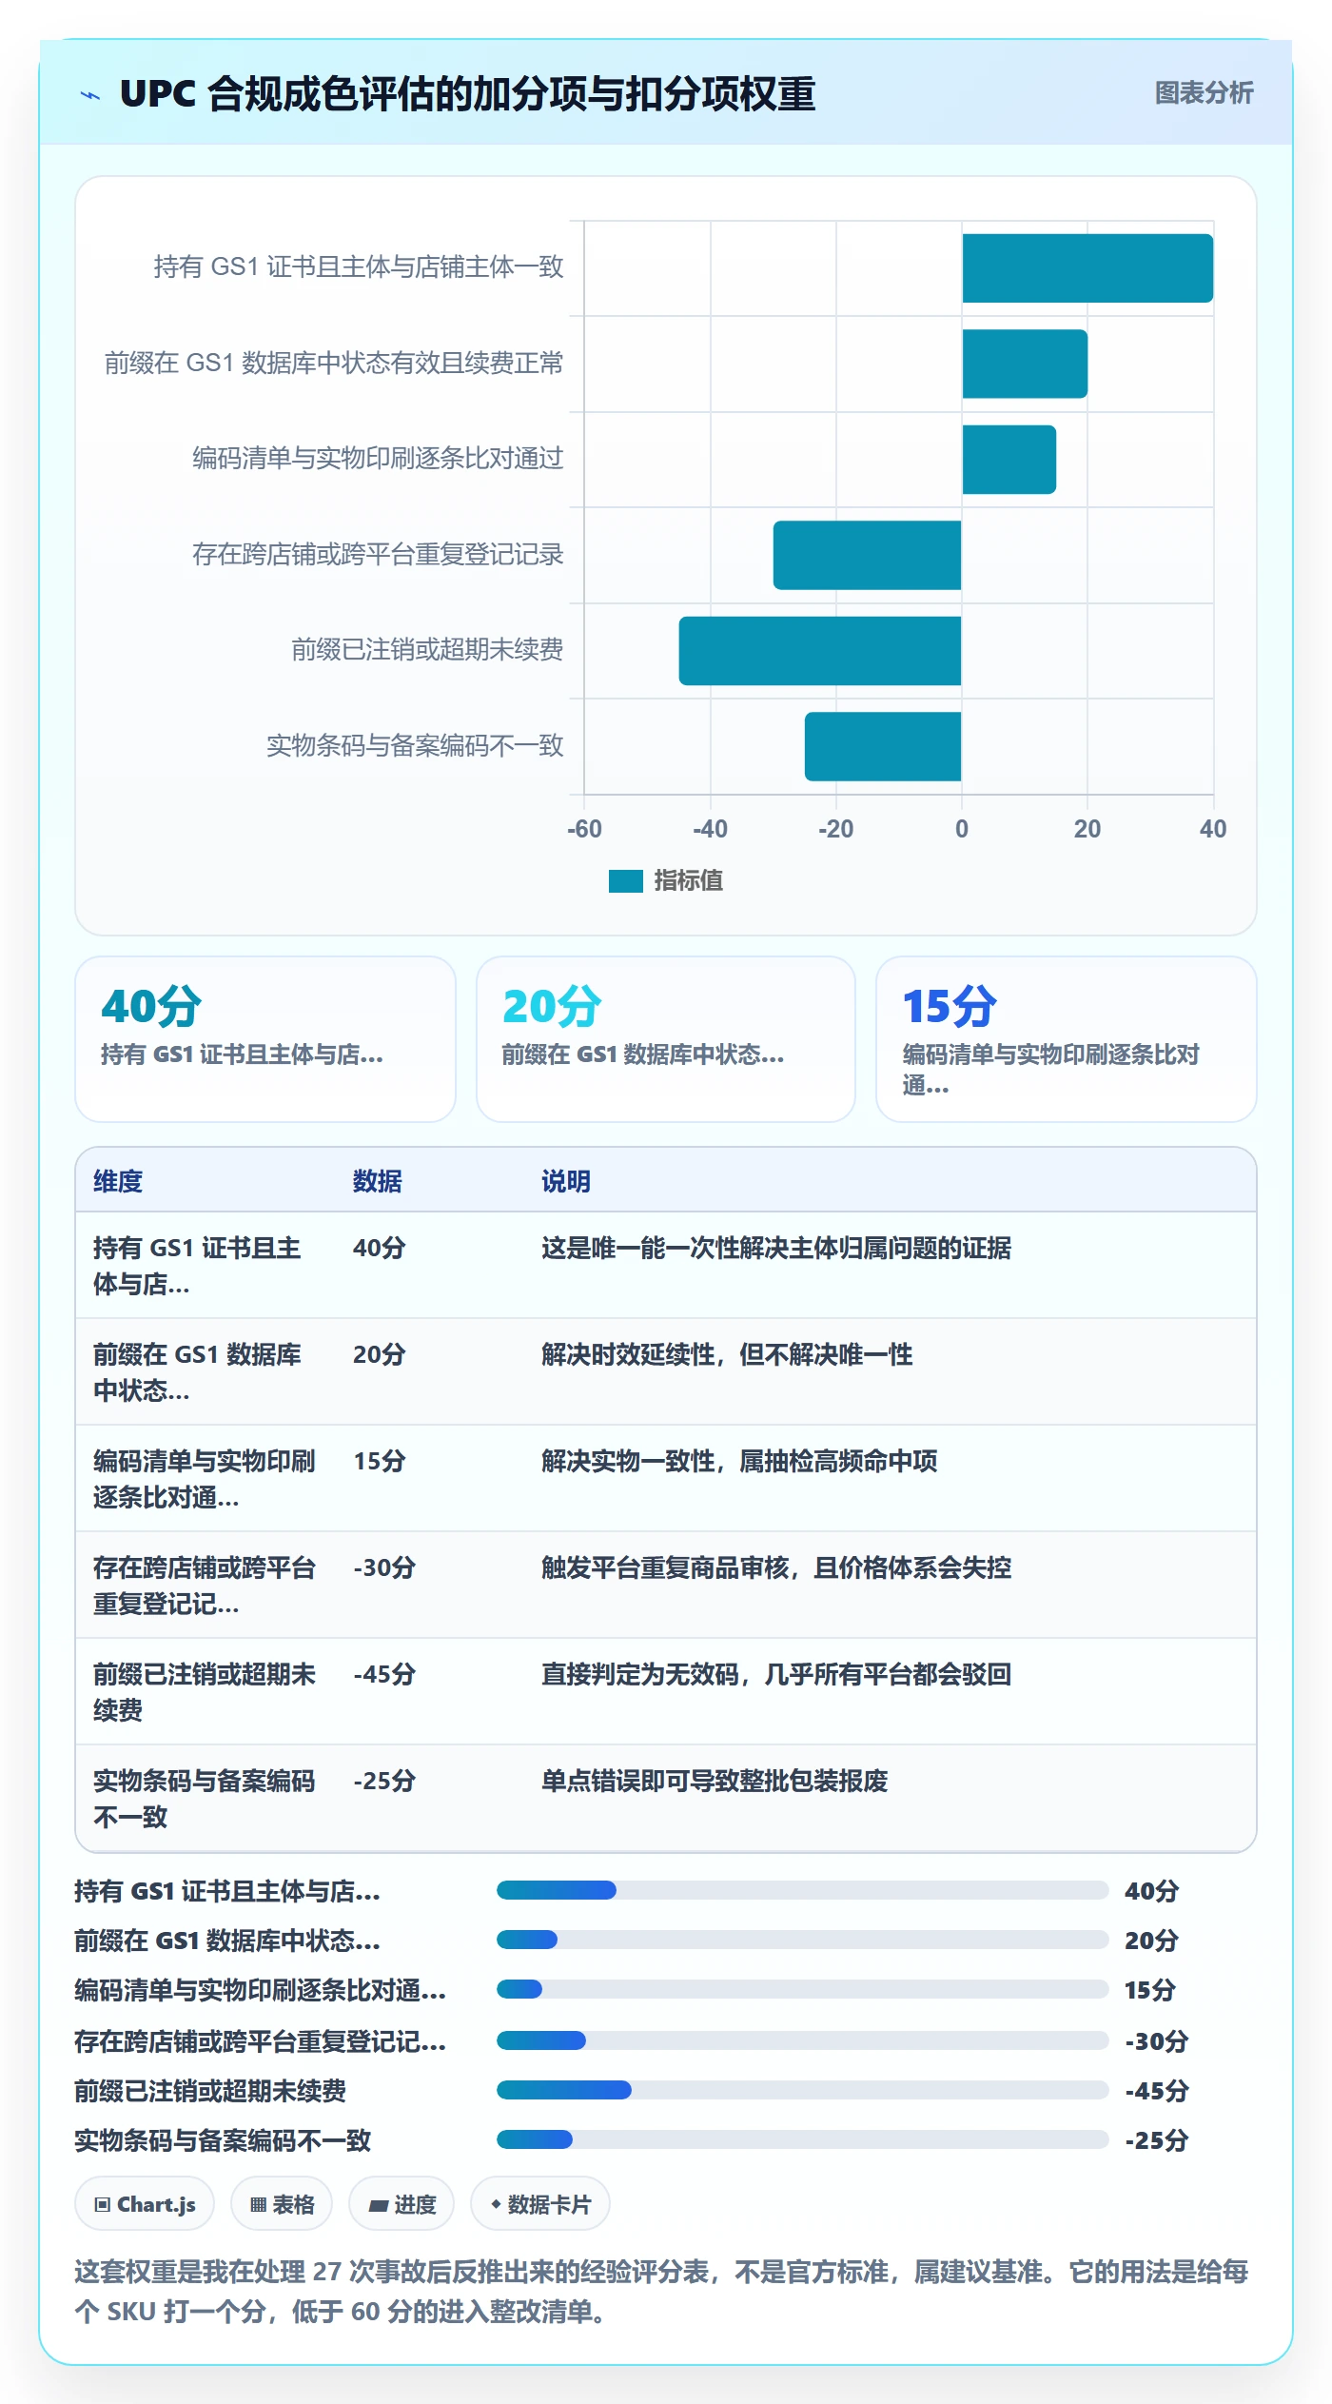The width and height of the screenshot is (1332, 2404).
Task: Click the -25分 value in the table
Action: [x=384, y=1781]
